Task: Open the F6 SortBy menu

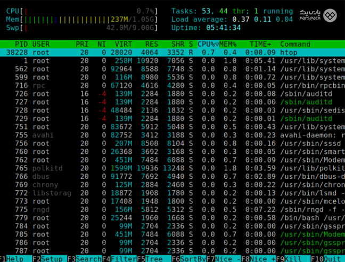Action: pos(189,259)
